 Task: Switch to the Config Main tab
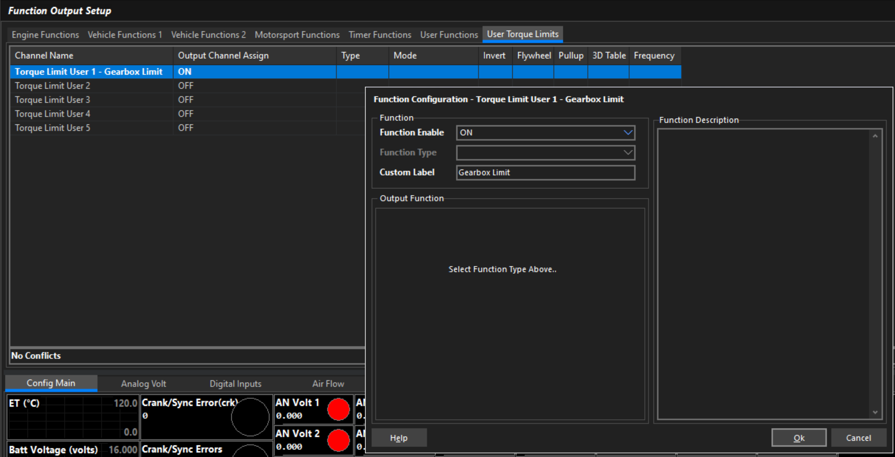point(51,383)
